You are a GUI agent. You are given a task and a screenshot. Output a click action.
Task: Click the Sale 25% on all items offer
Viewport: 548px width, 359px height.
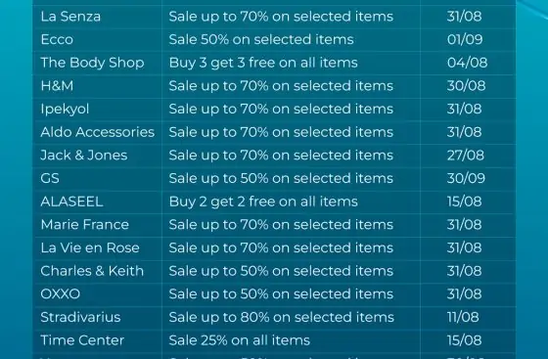240,340
